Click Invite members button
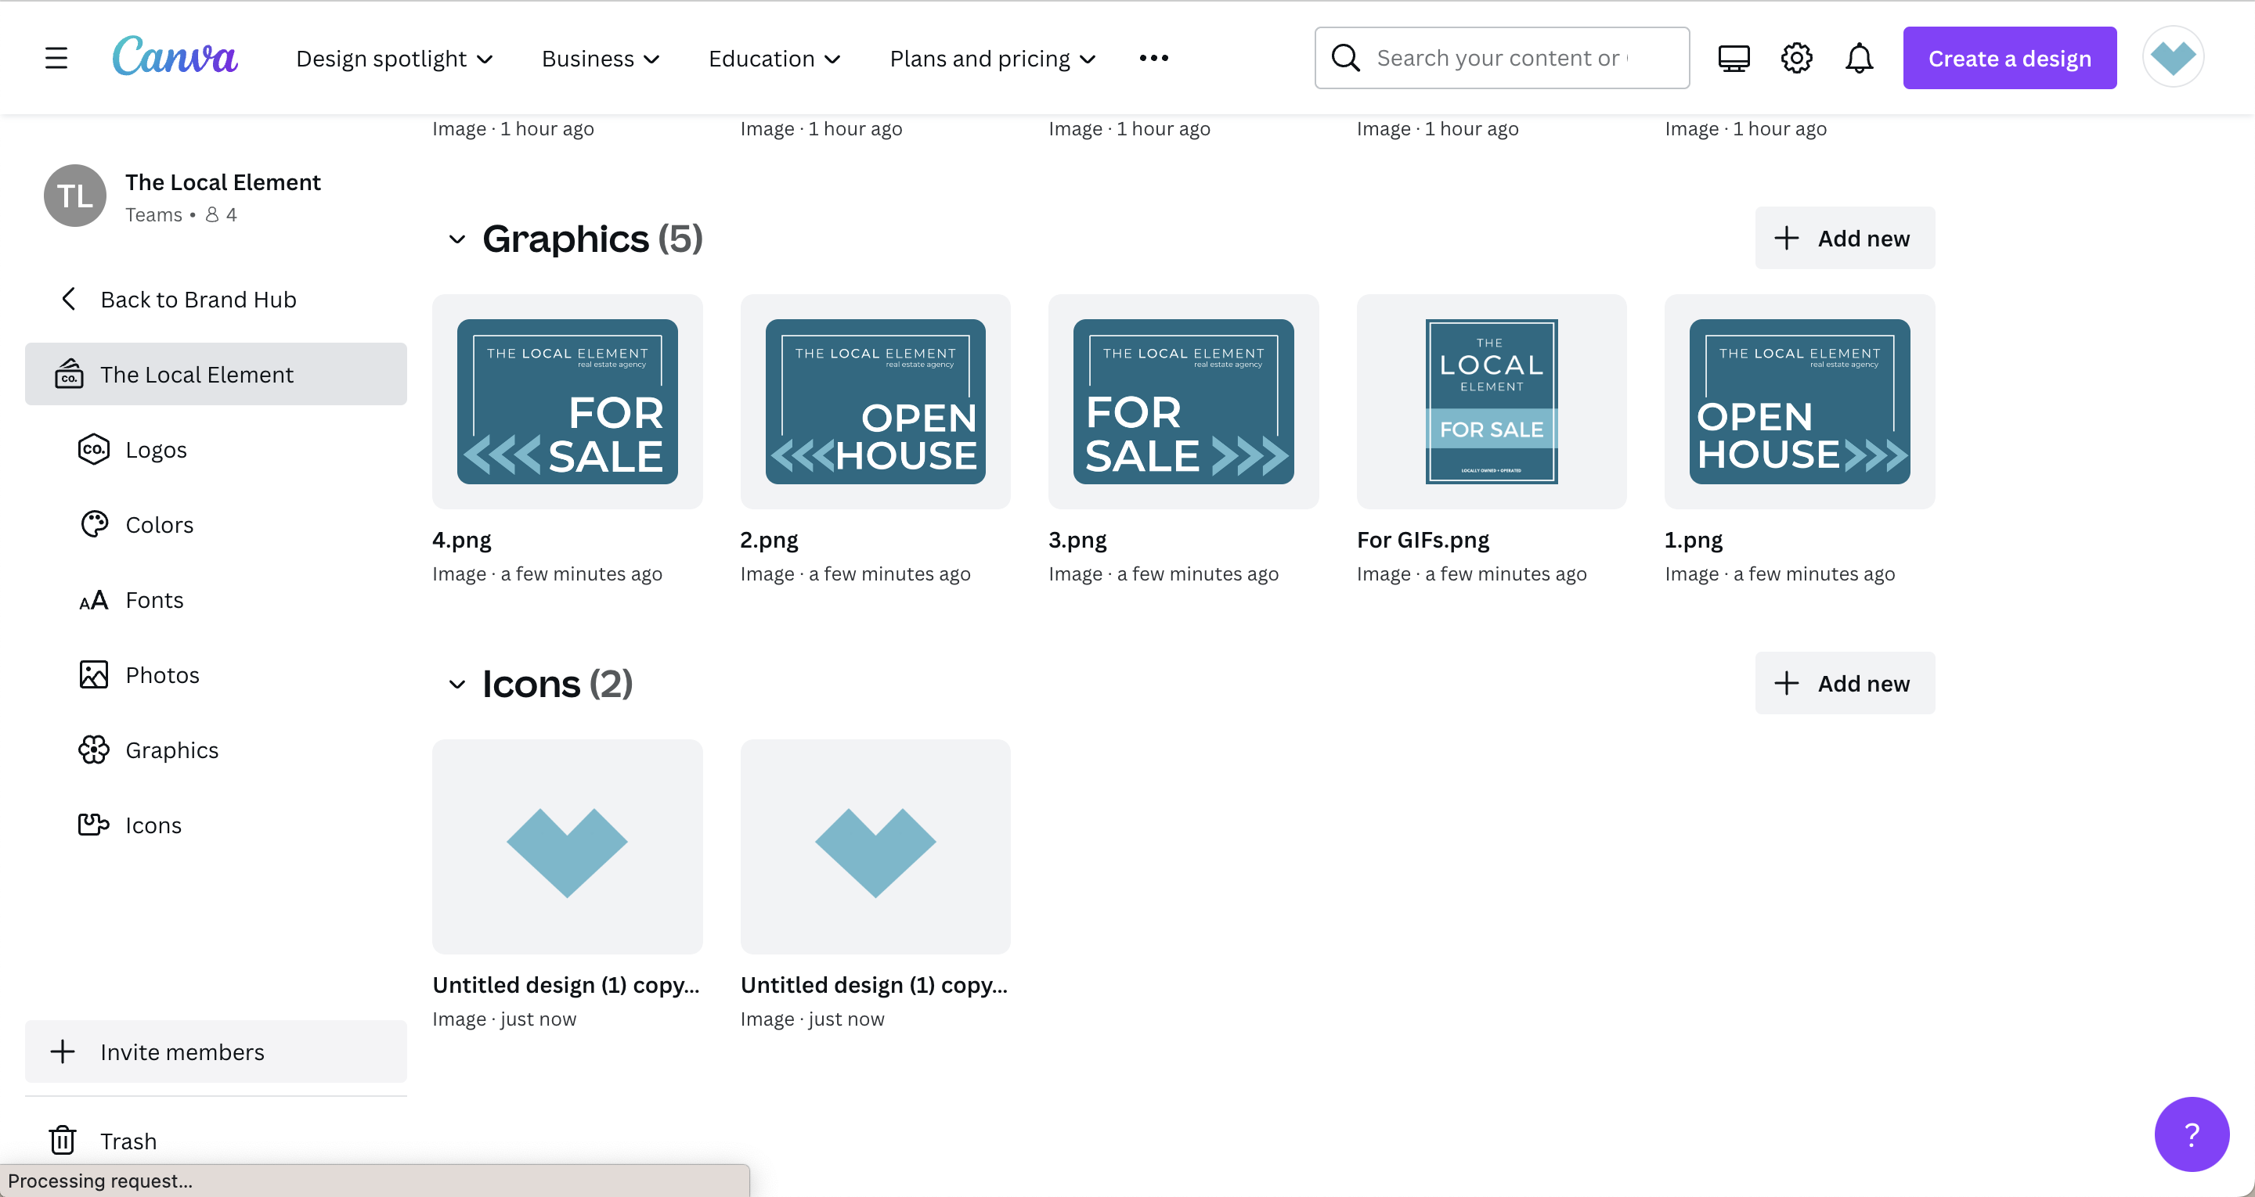 pos(215,1051)
